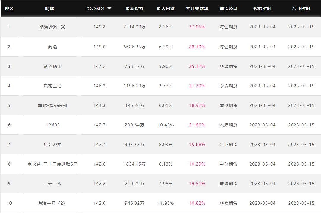Screen dimensions: 321x213
Task: Click the 排名 column header
Action: (x=9, y=9)
